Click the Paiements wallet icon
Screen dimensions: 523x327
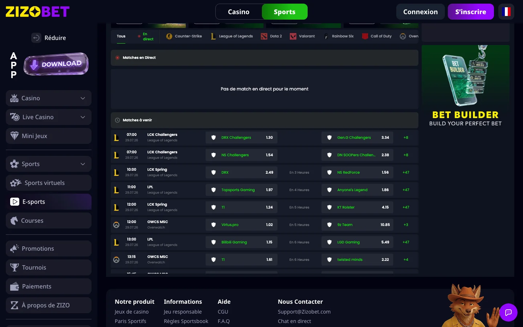[15, 286]
